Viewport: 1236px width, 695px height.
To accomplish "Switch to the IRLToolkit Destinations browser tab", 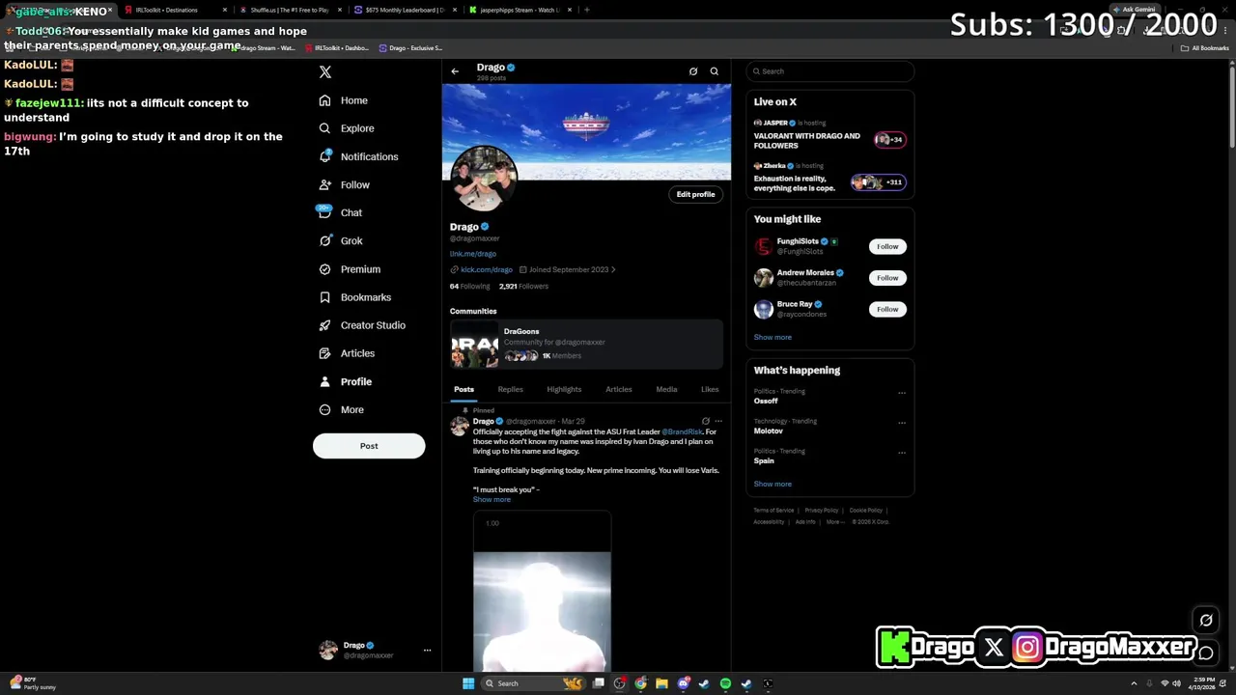I will [176, 10].
